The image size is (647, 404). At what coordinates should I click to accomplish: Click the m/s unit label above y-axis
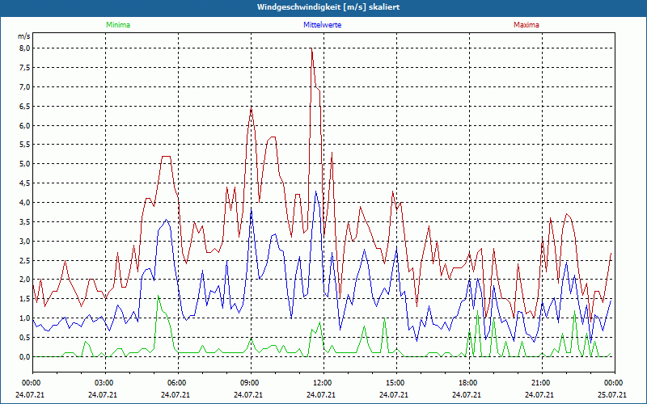(23, 36)
